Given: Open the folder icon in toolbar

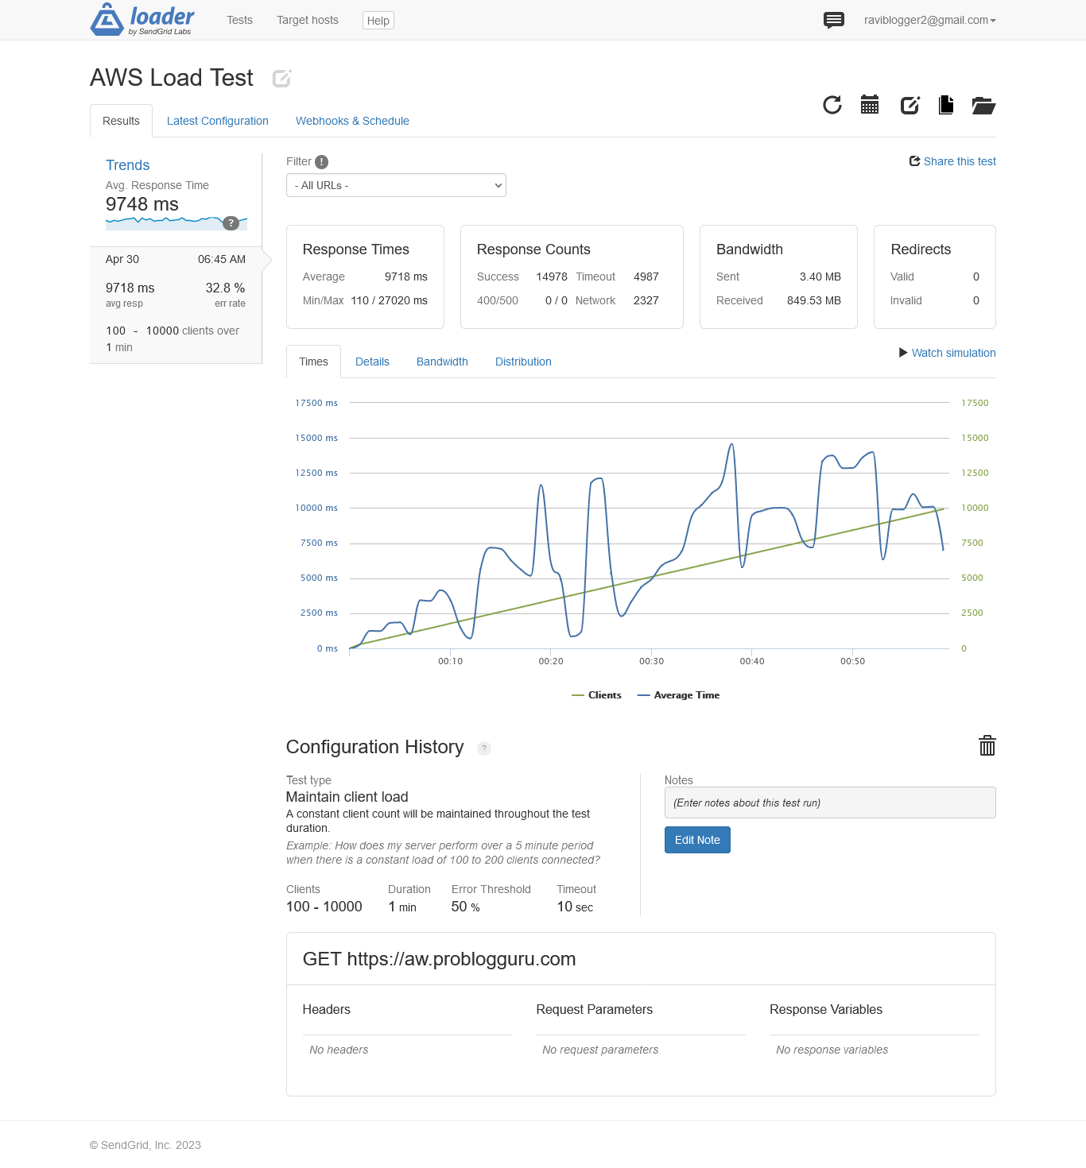Looking at the screenshot, I should pyautogui.click(x=983, y=105).
